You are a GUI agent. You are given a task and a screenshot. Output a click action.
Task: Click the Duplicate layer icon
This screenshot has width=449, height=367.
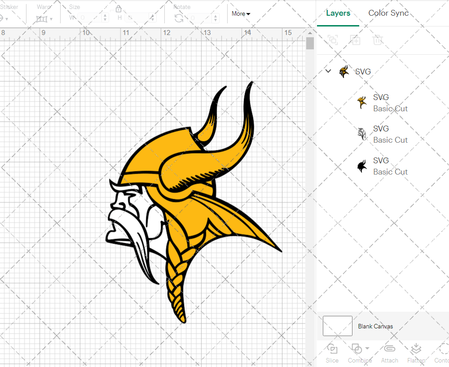coord(355,40)
